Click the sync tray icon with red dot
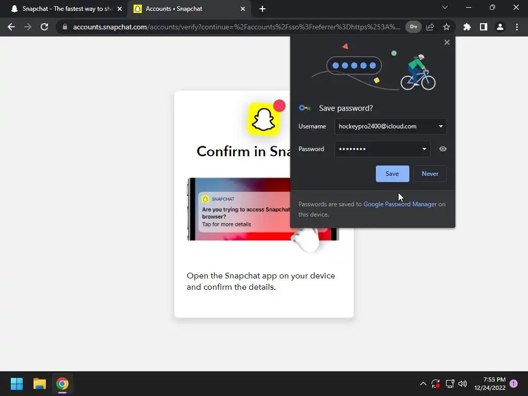 coord(436,384)
